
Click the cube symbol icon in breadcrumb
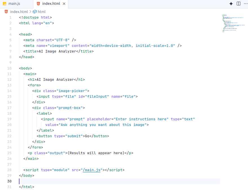click(35, 12)
